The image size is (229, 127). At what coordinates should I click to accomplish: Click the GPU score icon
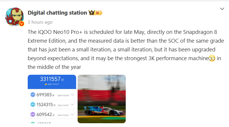pos(33,105)
